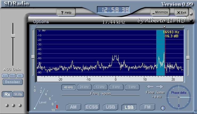Open the Options menu
The image size is (197, 114).
tap(41, 22)
